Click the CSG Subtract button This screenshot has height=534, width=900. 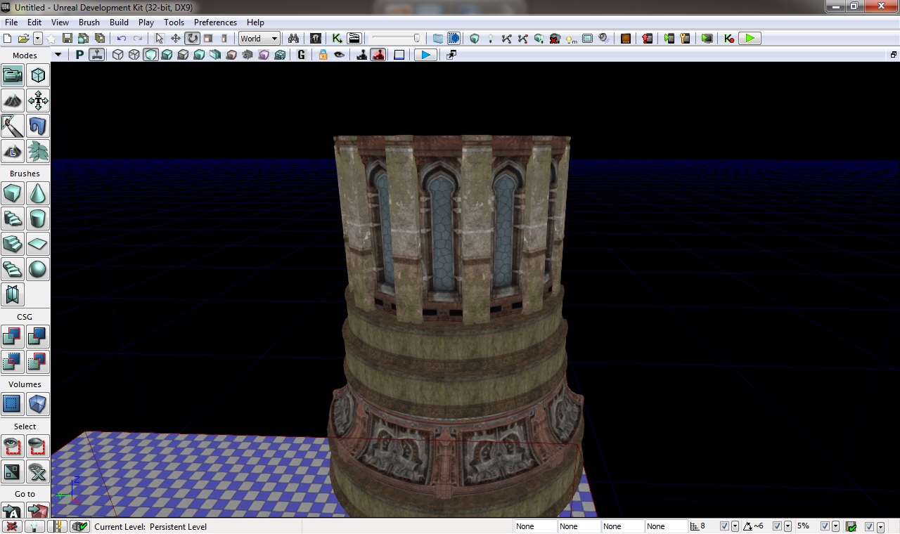[38, 337]
